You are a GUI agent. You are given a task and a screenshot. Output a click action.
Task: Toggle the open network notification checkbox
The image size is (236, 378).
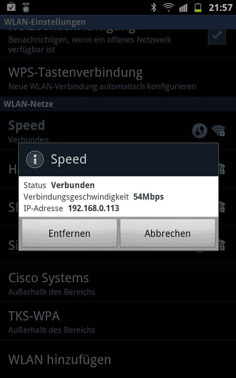[217, 36]
